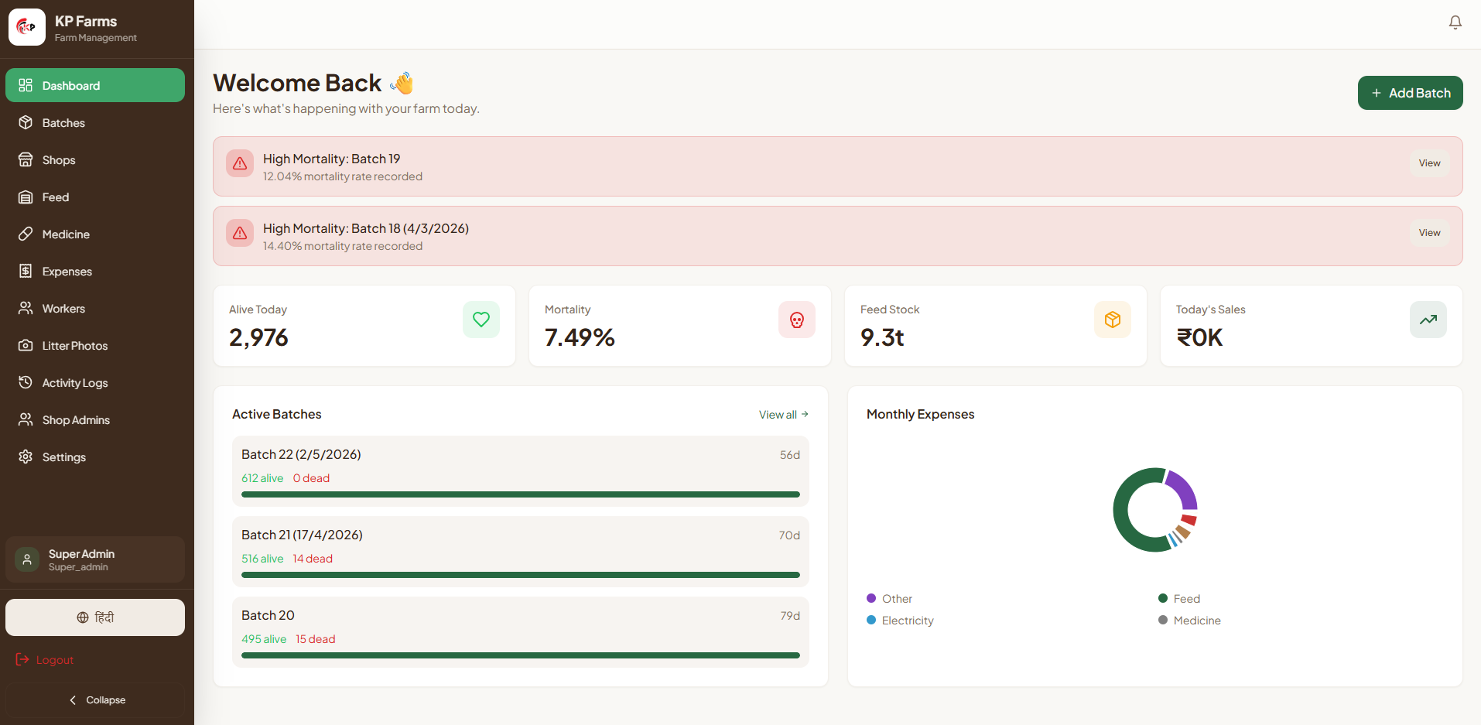The height and width of the screenshot is (725, 1481).
Task: Click the Logout icon
Action: coord(22,659)
